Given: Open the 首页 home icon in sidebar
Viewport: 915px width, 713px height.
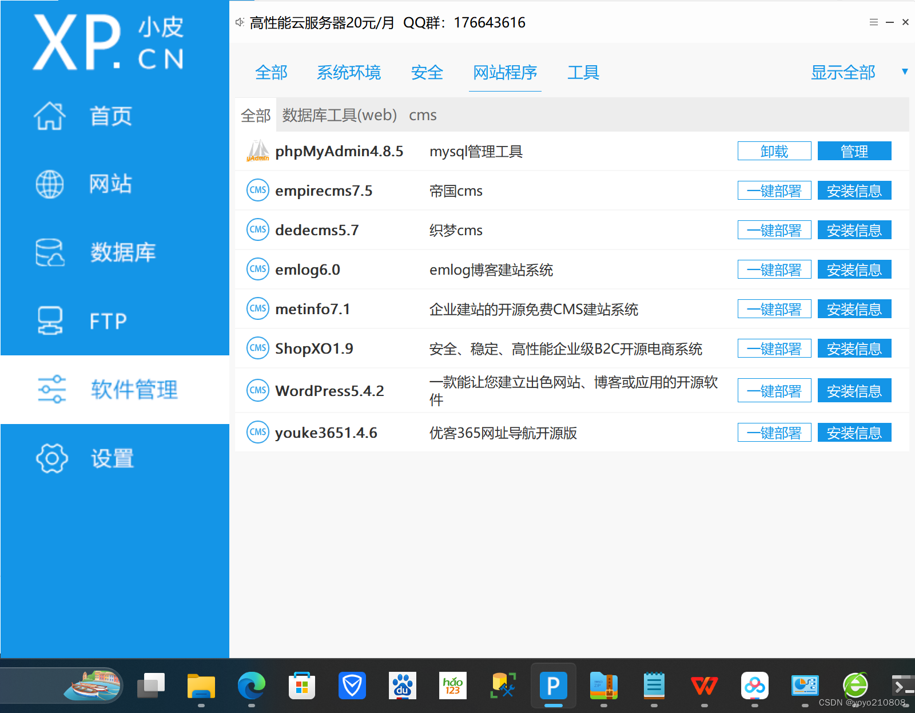Looking at the screenshot, I should coord(50,116).
